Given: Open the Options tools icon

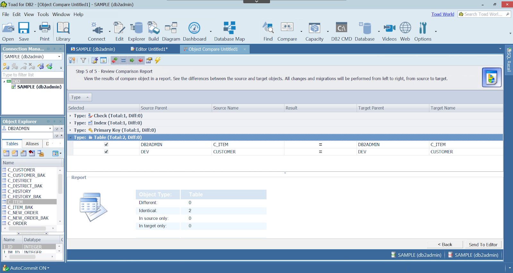Looking at the screenshot, I should tap(423, 31).
